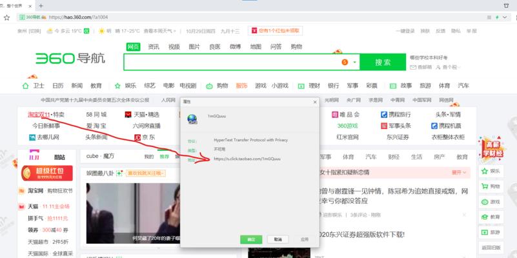
Task: Click the Tmall icon beside 天猫•精选
Action: tap(128, 115)
